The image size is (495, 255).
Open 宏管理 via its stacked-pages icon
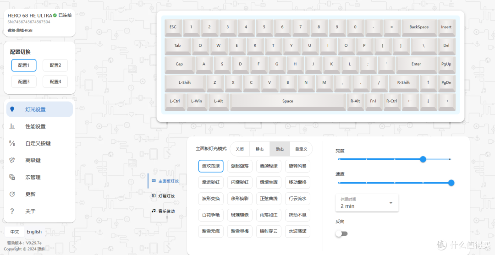[12, 177]
